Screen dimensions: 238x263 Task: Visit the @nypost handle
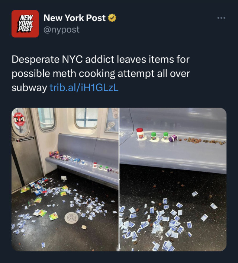point(61,30)
